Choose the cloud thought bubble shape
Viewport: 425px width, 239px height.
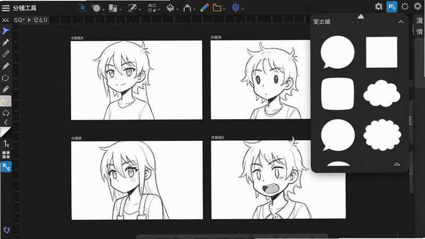pos(381,93)
